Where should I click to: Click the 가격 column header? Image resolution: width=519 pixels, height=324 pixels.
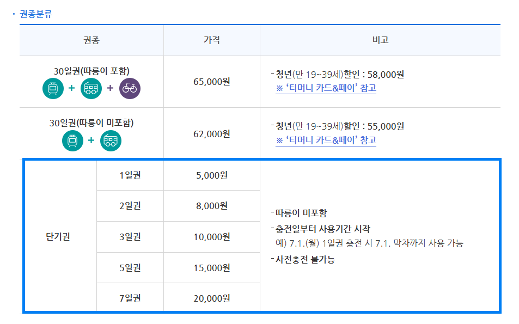pos(211,40)
